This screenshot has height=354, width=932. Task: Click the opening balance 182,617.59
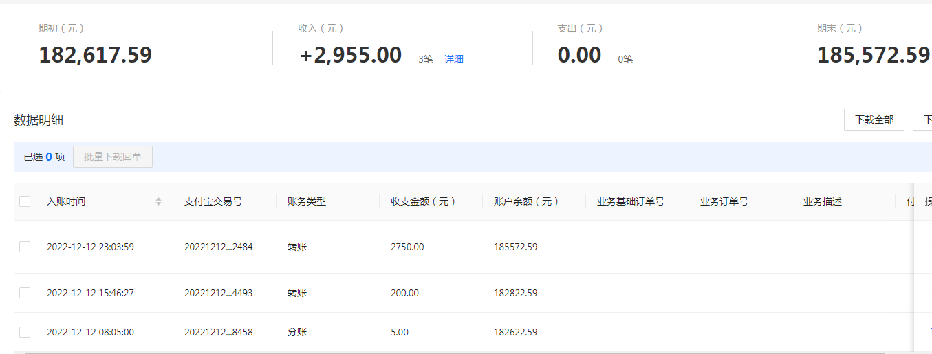(x=96, y=55)
